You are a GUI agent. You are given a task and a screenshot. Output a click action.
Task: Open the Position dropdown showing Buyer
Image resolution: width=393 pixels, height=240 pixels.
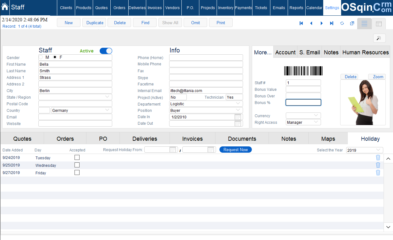(x=206, y=110)
